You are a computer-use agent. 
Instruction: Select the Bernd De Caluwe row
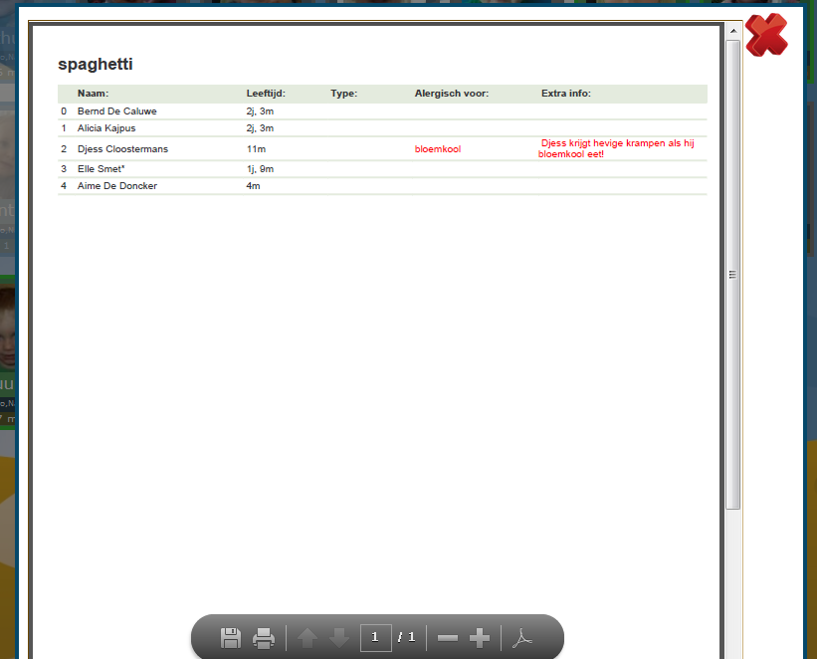(116, 111)
